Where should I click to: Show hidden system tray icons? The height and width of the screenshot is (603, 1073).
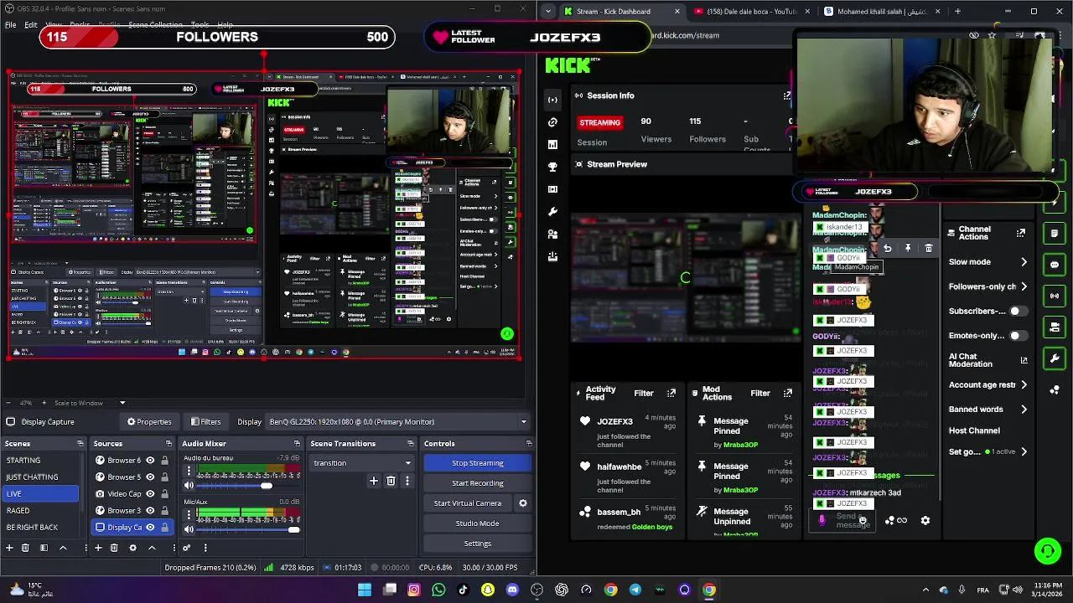[x=925, y=590]
